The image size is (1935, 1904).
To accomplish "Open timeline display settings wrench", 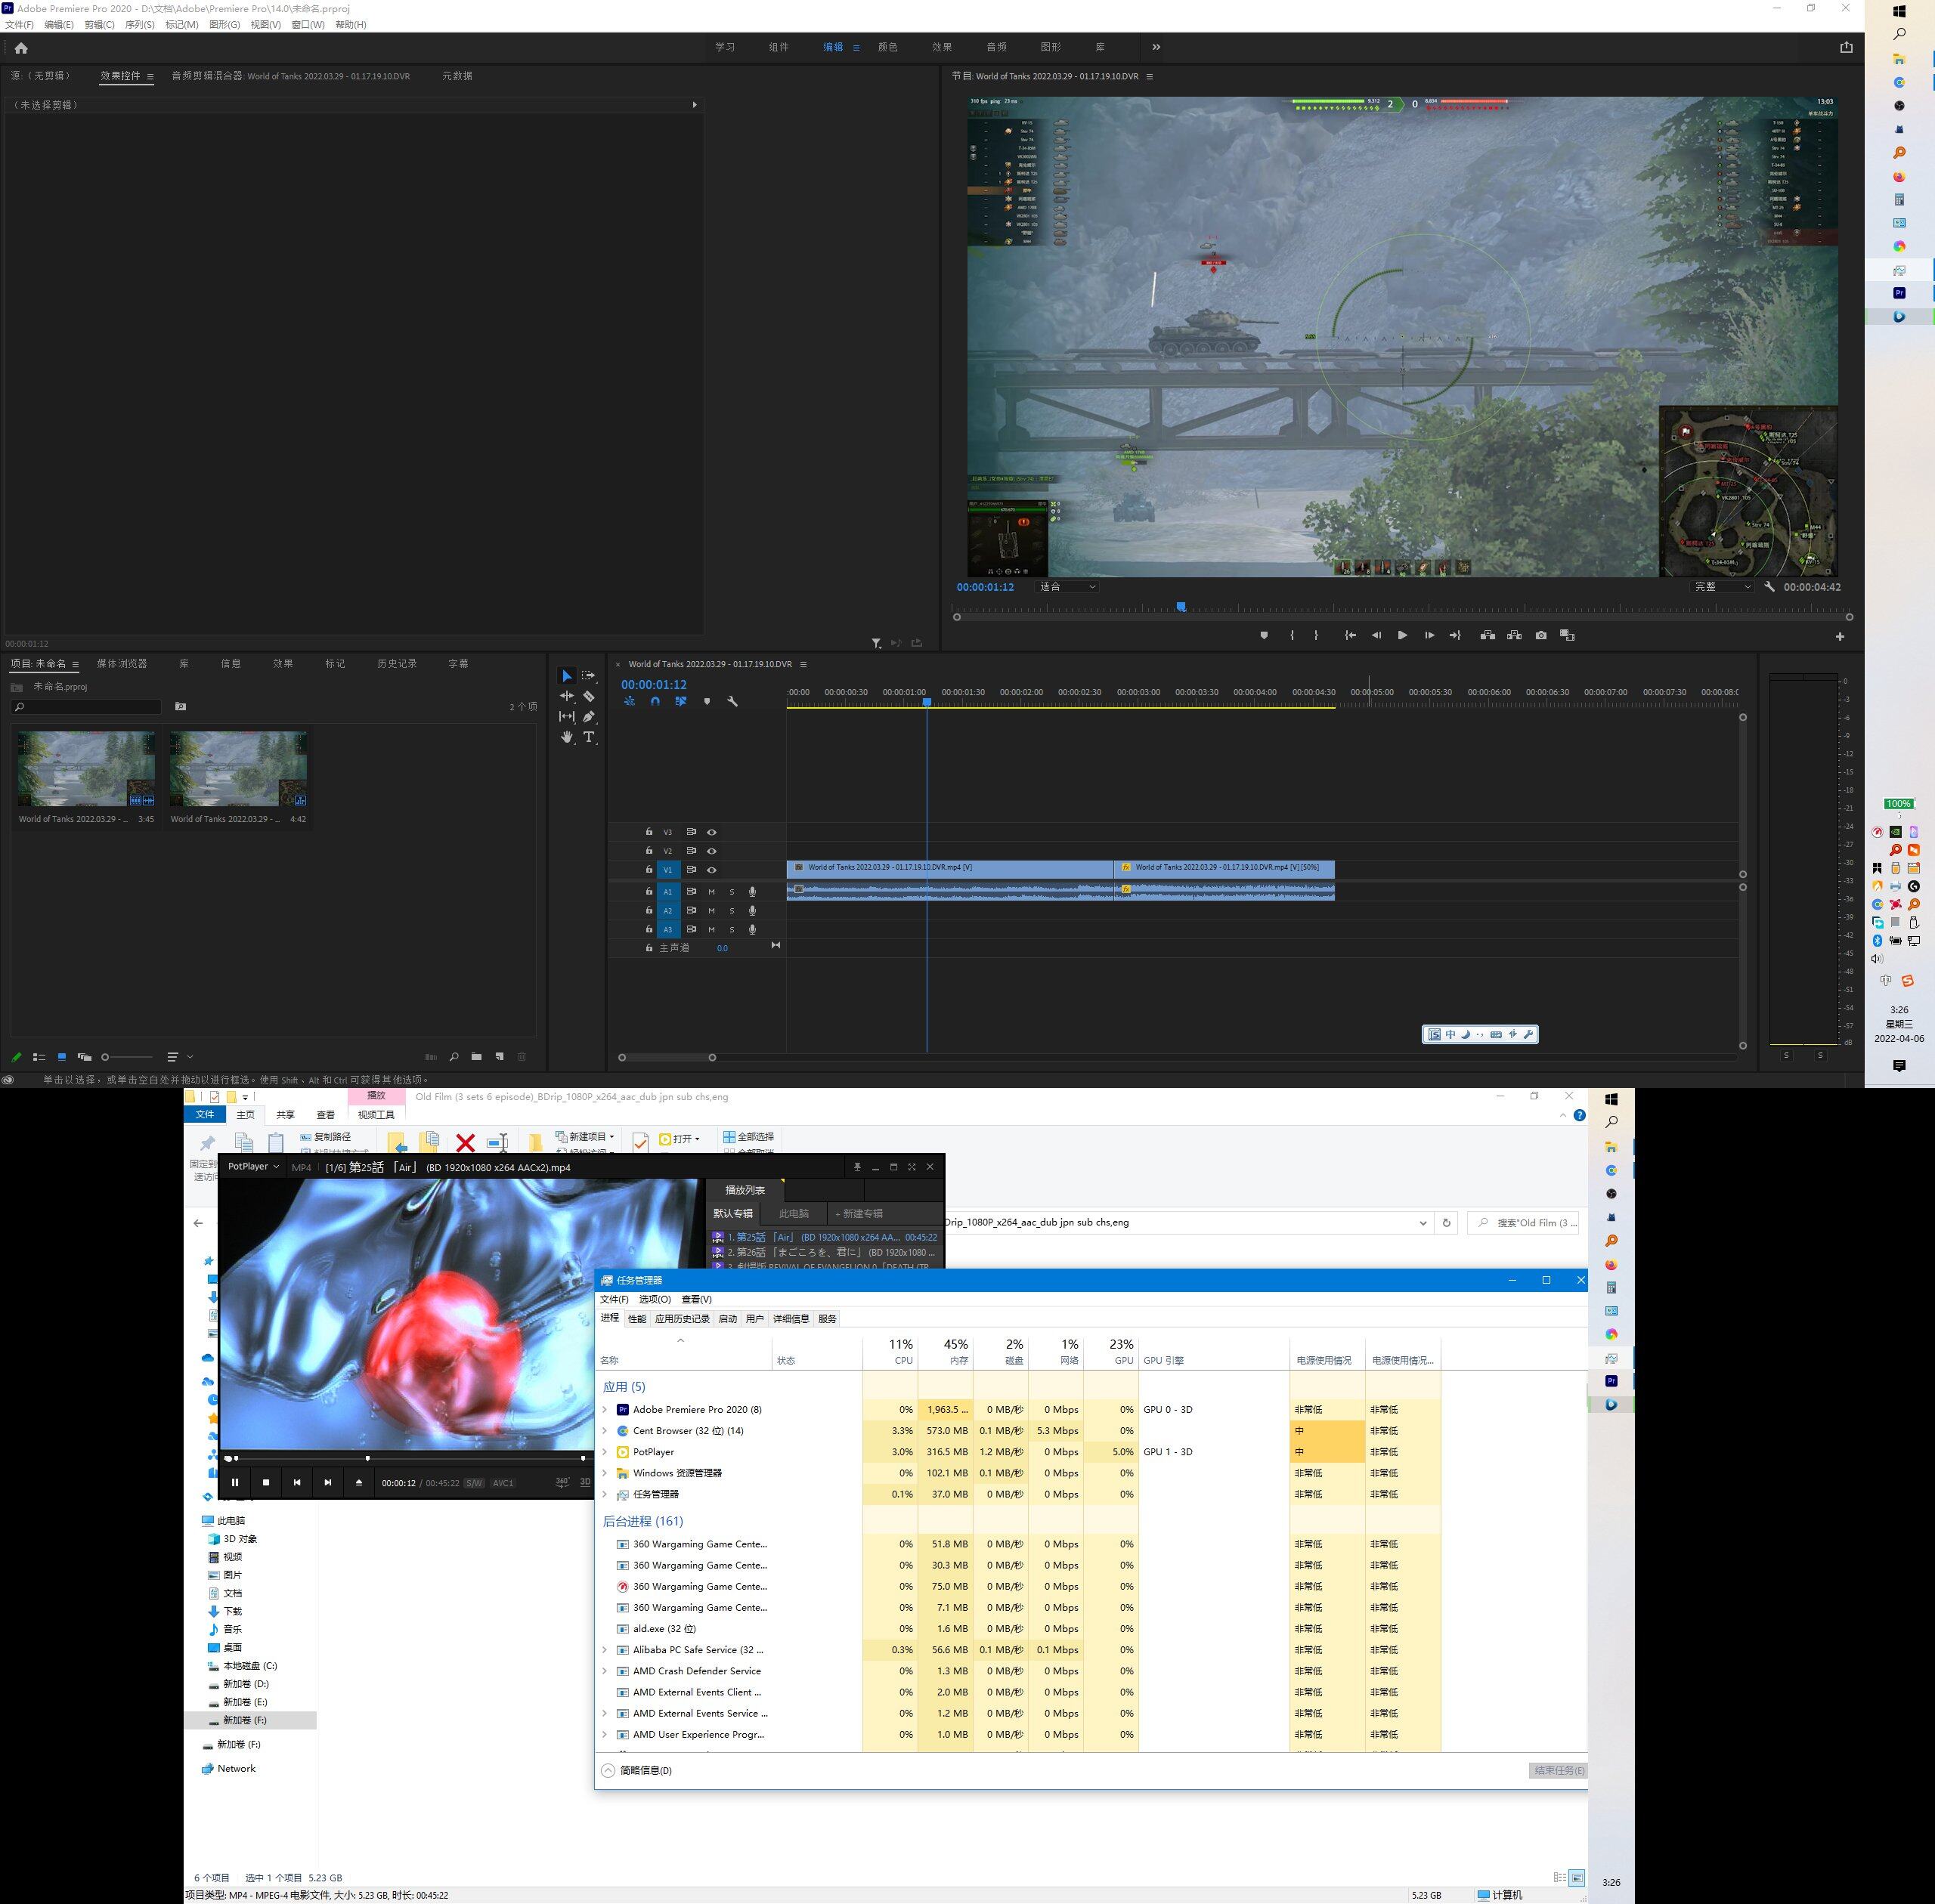I will (x=732, y=701).
